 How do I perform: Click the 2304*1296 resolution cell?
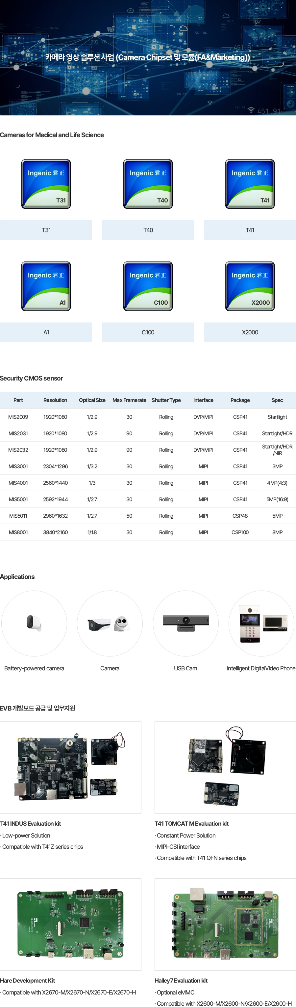click(x=55, y=466)
